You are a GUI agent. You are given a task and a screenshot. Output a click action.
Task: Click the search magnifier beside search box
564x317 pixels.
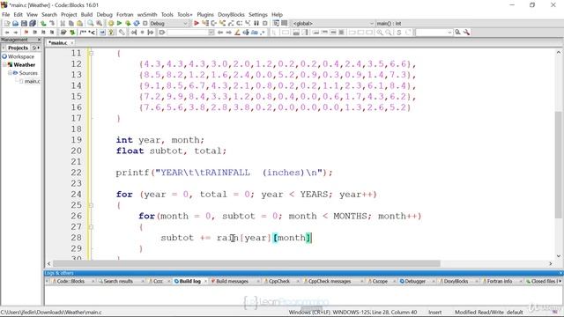pyautogui.click(x=458, y=33)
